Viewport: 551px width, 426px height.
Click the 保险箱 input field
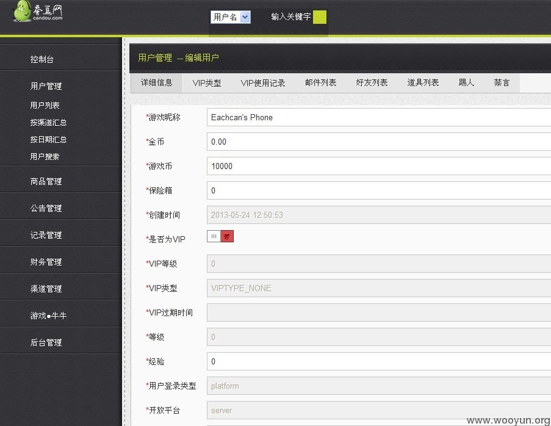tap(379, 190)
